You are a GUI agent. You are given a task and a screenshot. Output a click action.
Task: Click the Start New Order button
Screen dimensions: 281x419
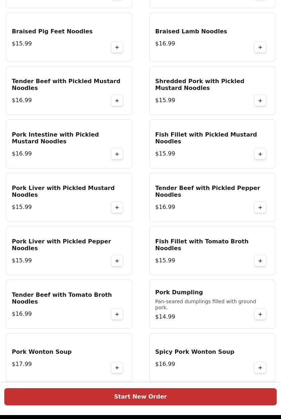pos(140,397)
